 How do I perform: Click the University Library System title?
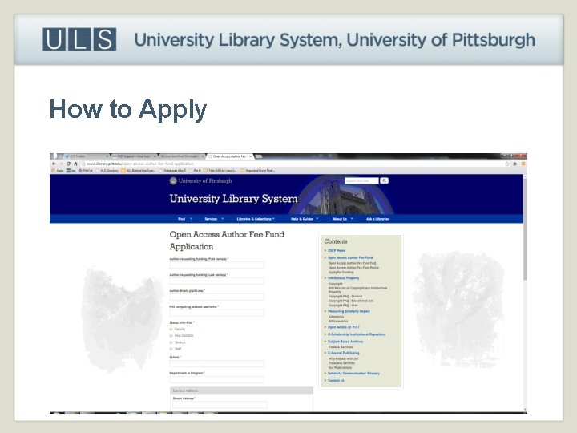[x=233, y=199]
